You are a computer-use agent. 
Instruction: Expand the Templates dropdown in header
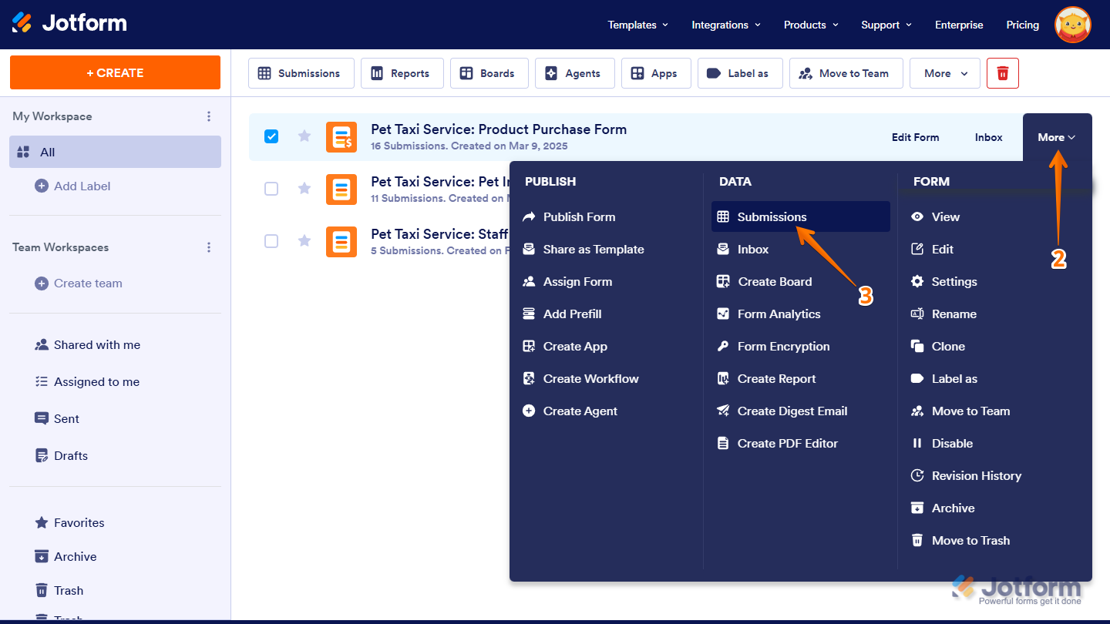click(638, 25)
